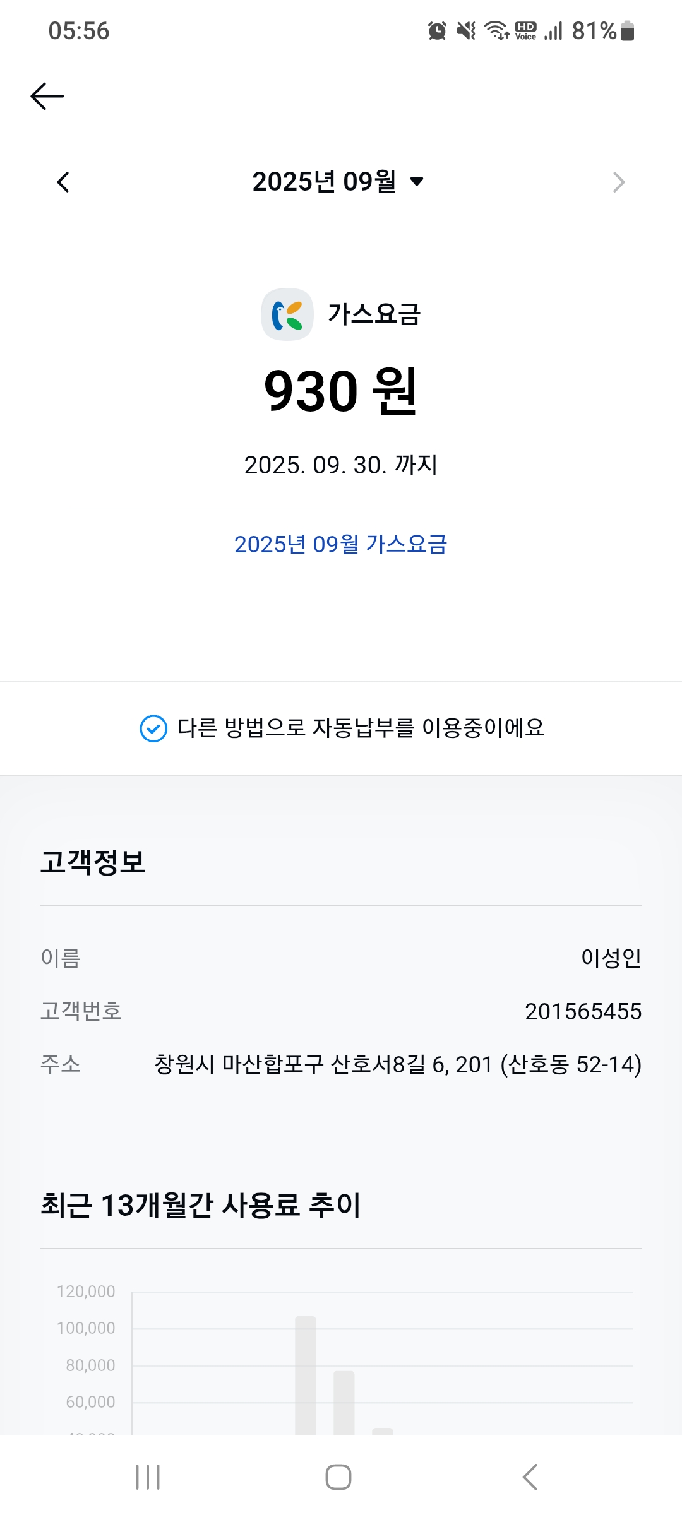This screenshot has width=682, height=1515.
Task: Tap the 930 원 bill amount
Action: click(341, 391)
